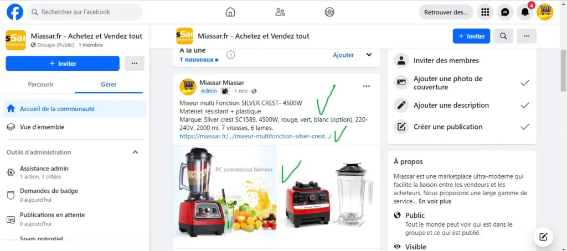Open the three-dot menu beside left Inviter

coord(135,64)
